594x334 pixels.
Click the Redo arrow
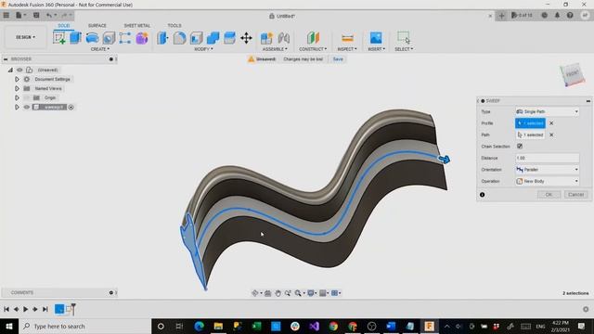coord(64,16)
